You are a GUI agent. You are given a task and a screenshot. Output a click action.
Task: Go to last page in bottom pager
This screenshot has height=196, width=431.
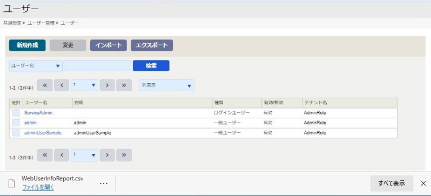coord(124,156)
